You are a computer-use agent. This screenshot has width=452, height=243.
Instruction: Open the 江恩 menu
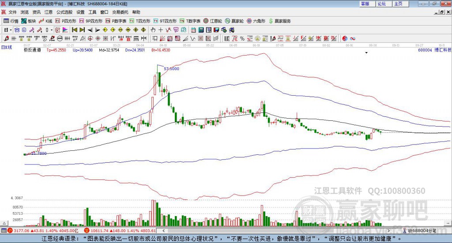[49, 12]
